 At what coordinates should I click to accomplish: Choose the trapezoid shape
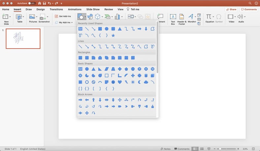tap(113, 69)
